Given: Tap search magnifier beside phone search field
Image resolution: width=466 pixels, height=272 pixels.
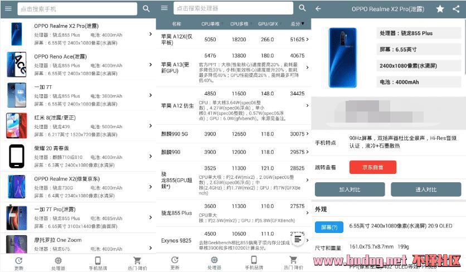Looking at the screenshot, I should [146, 8].
